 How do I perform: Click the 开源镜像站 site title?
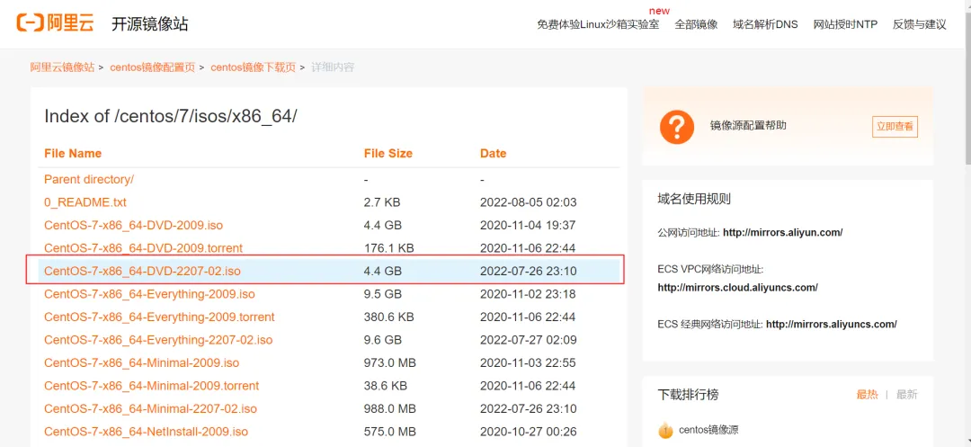coord(150,24)
